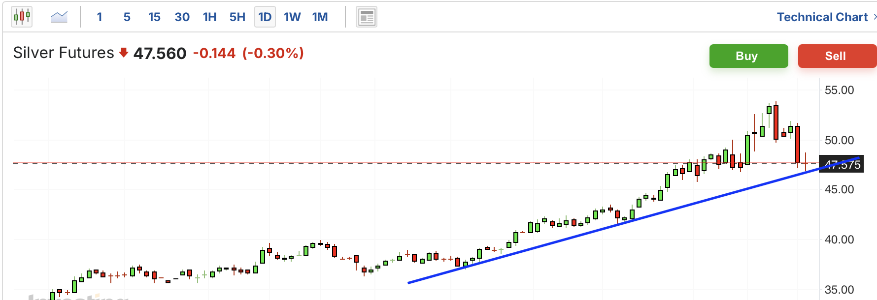877x300 pixels.
Task: Open the Technical Chart link
Action: (822, 17)
